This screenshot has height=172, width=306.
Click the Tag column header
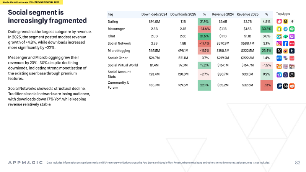point(111,15)
